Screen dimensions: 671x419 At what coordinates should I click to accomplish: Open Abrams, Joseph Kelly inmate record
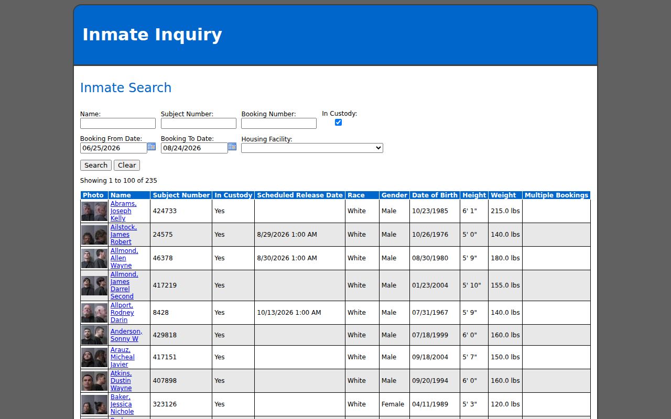[x=123, y=211]
